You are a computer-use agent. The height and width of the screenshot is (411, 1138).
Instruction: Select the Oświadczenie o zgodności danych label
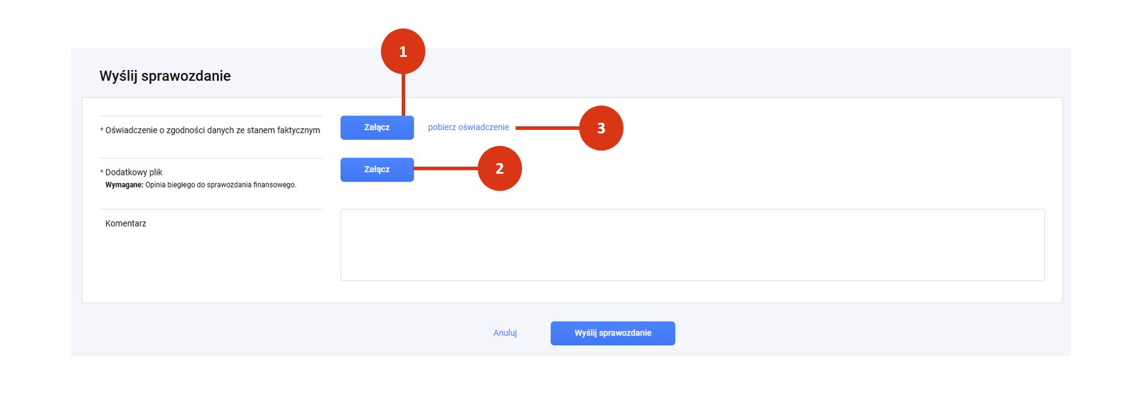click(x=212, y=130)
